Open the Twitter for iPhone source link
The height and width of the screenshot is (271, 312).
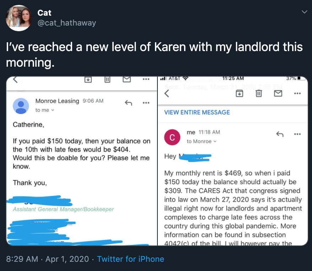point(130,259)
